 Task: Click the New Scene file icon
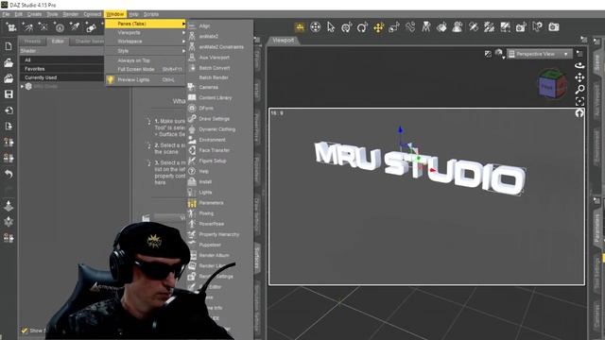click(9, 46)
